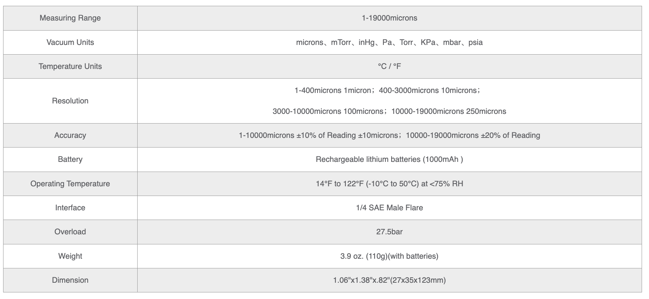Select the Accuracy label cell
This screenshot has height=299, width=649.
pyautogui.click(x=70, y=136)
